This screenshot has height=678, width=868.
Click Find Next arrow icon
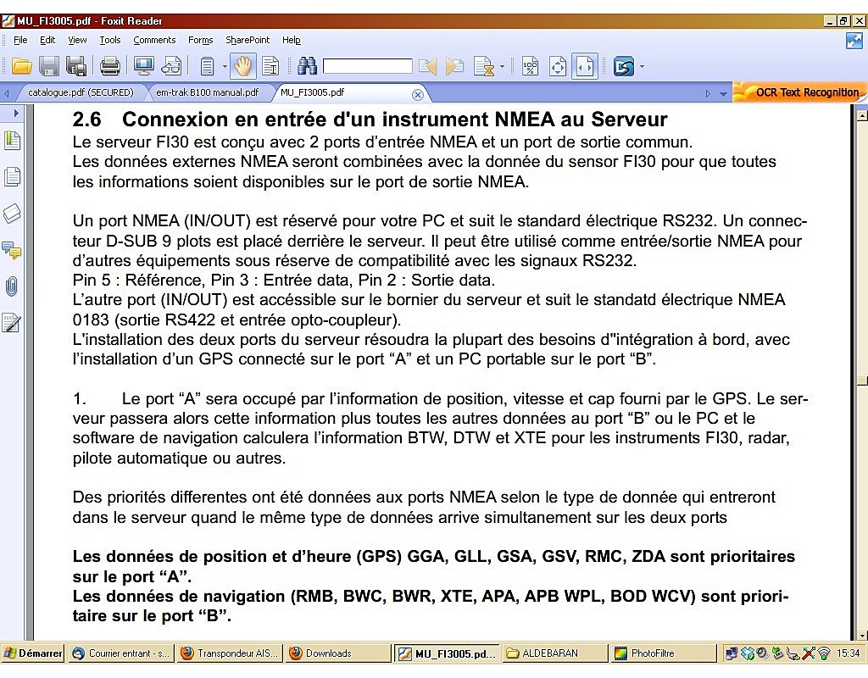(454, 67)
